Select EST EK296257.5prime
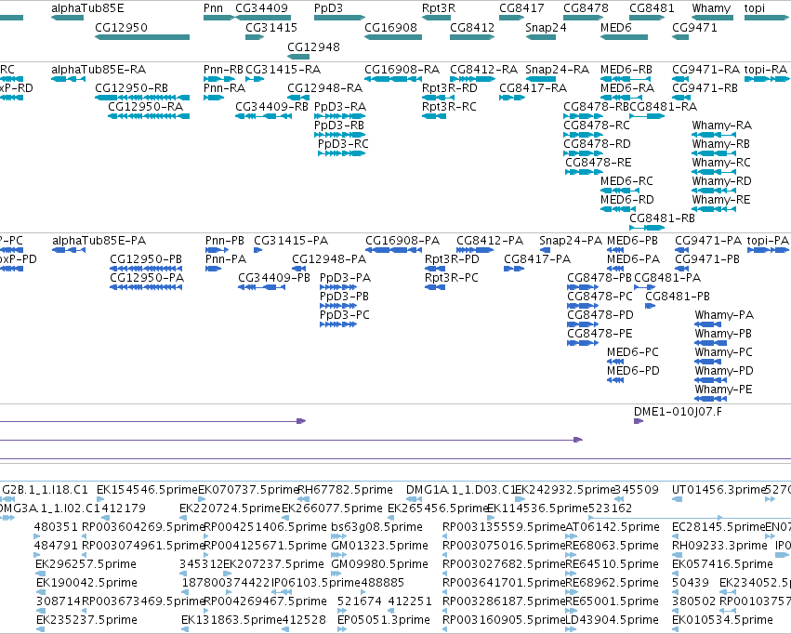Image resolution: width=791 pixels, height=634 pixels. tap(86, 564)
